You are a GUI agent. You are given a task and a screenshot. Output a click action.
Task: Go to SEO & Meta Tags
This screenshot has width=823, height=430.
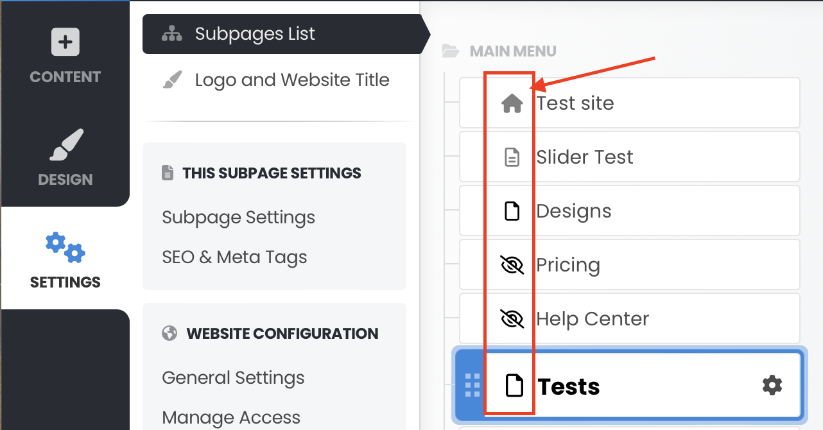pos(235,257)
